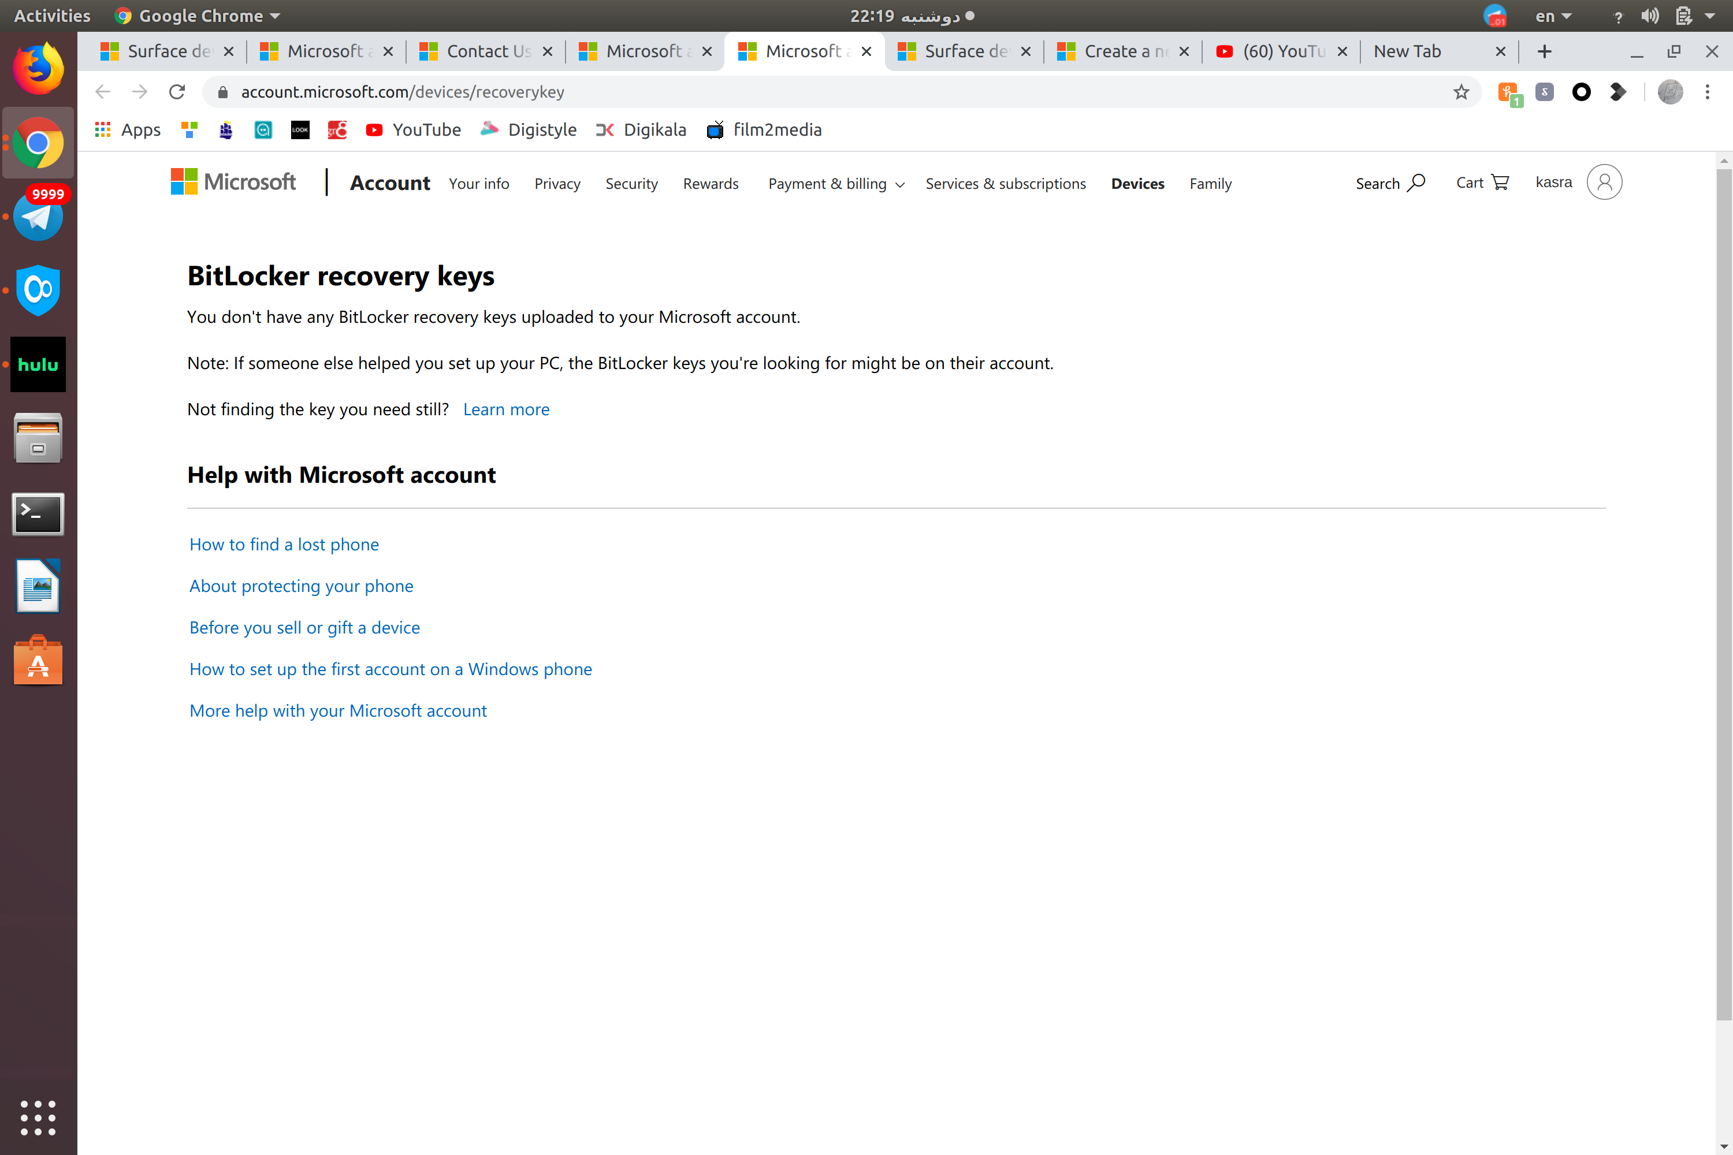Reload the current page
The image size is (1733, 1155).
177,91
